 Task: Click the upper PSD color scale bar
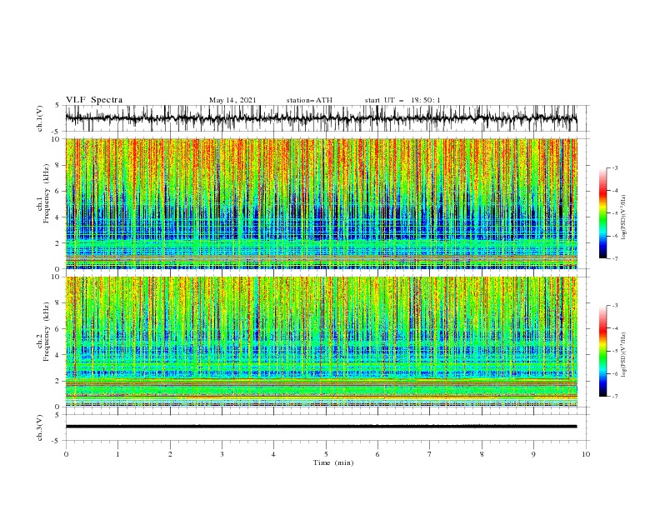(x=602, y=213)
